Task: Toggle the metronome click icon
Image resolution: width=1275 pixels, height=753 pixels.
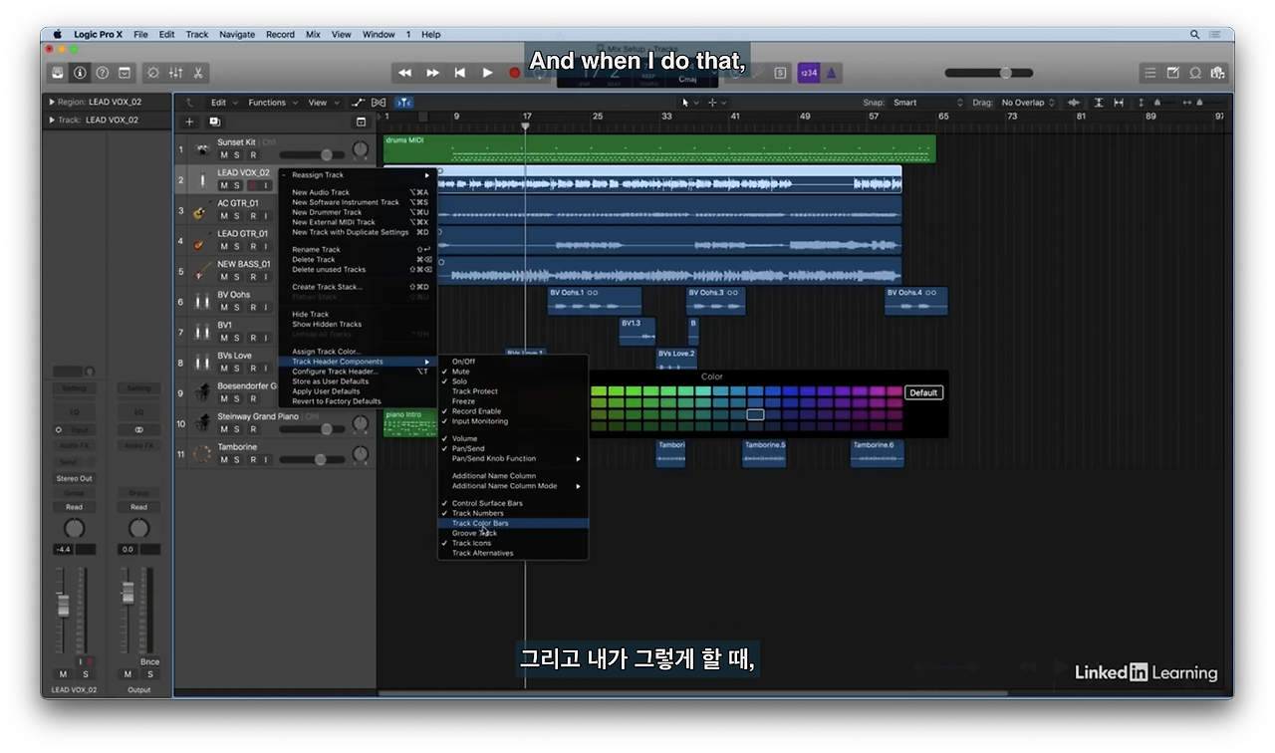Action: coord(831,73)
